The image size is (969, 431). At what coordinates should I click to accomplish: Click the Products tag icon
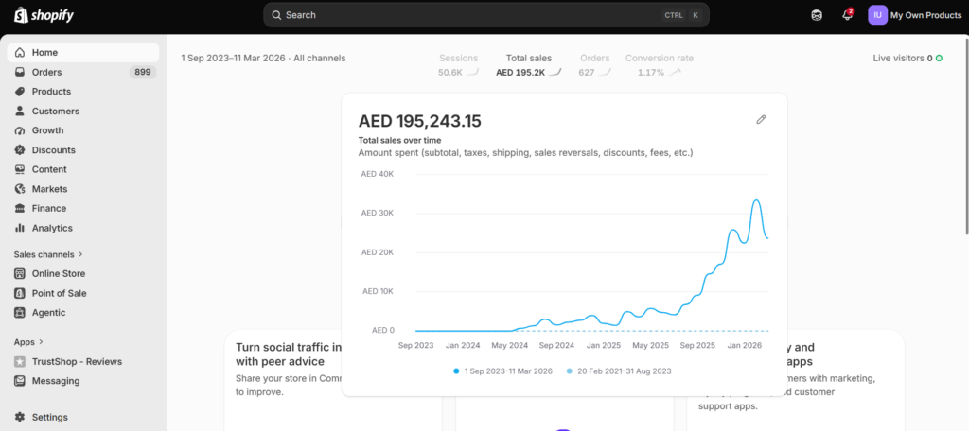pos(20,92)
